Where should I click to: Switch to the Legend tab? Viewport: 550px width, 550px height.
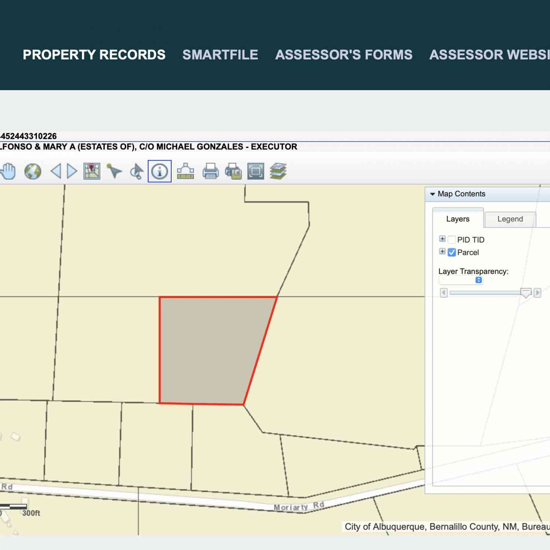510,219
